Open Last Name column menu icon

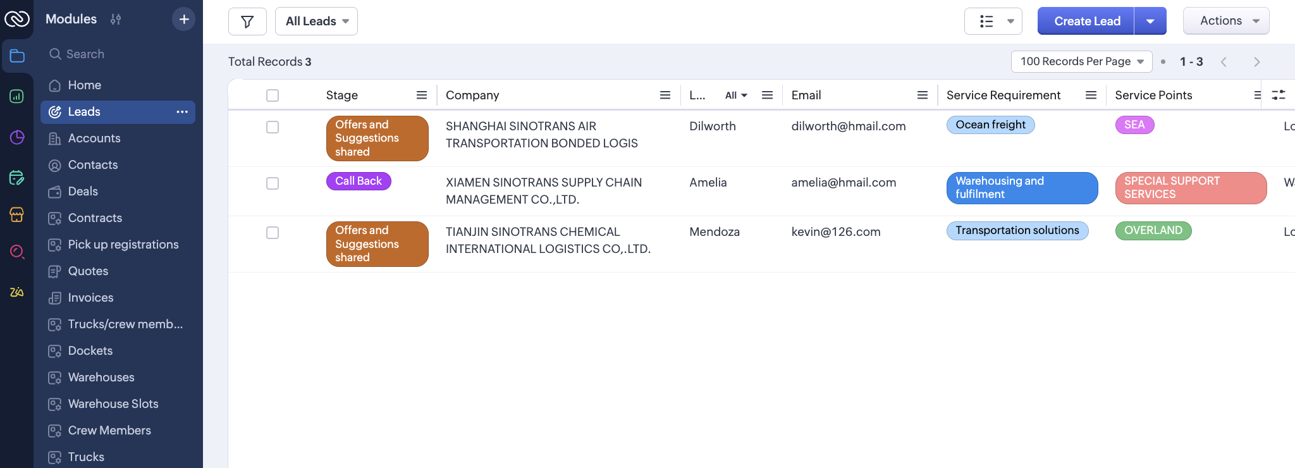(767, 95)
